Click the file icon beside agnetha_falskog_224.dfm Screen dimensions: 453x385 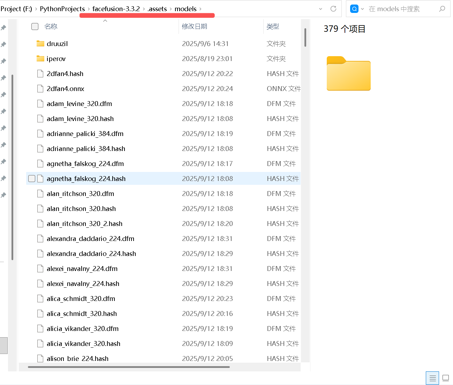point(40,164)
